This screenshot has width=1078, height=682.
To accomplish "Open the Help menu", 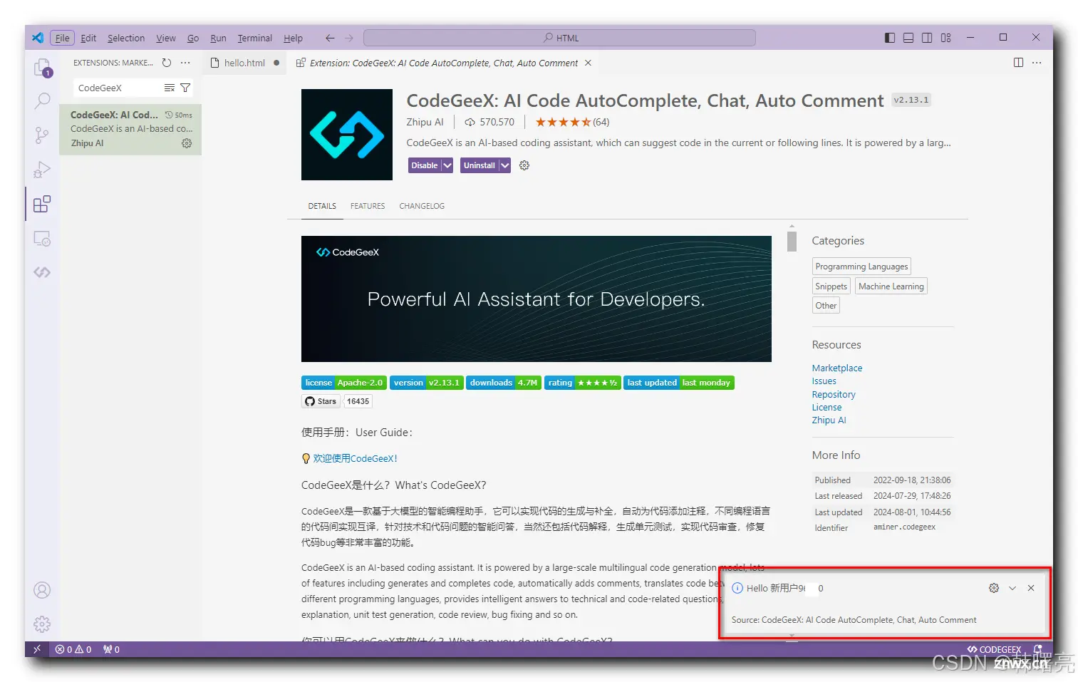I will (293, 38).
